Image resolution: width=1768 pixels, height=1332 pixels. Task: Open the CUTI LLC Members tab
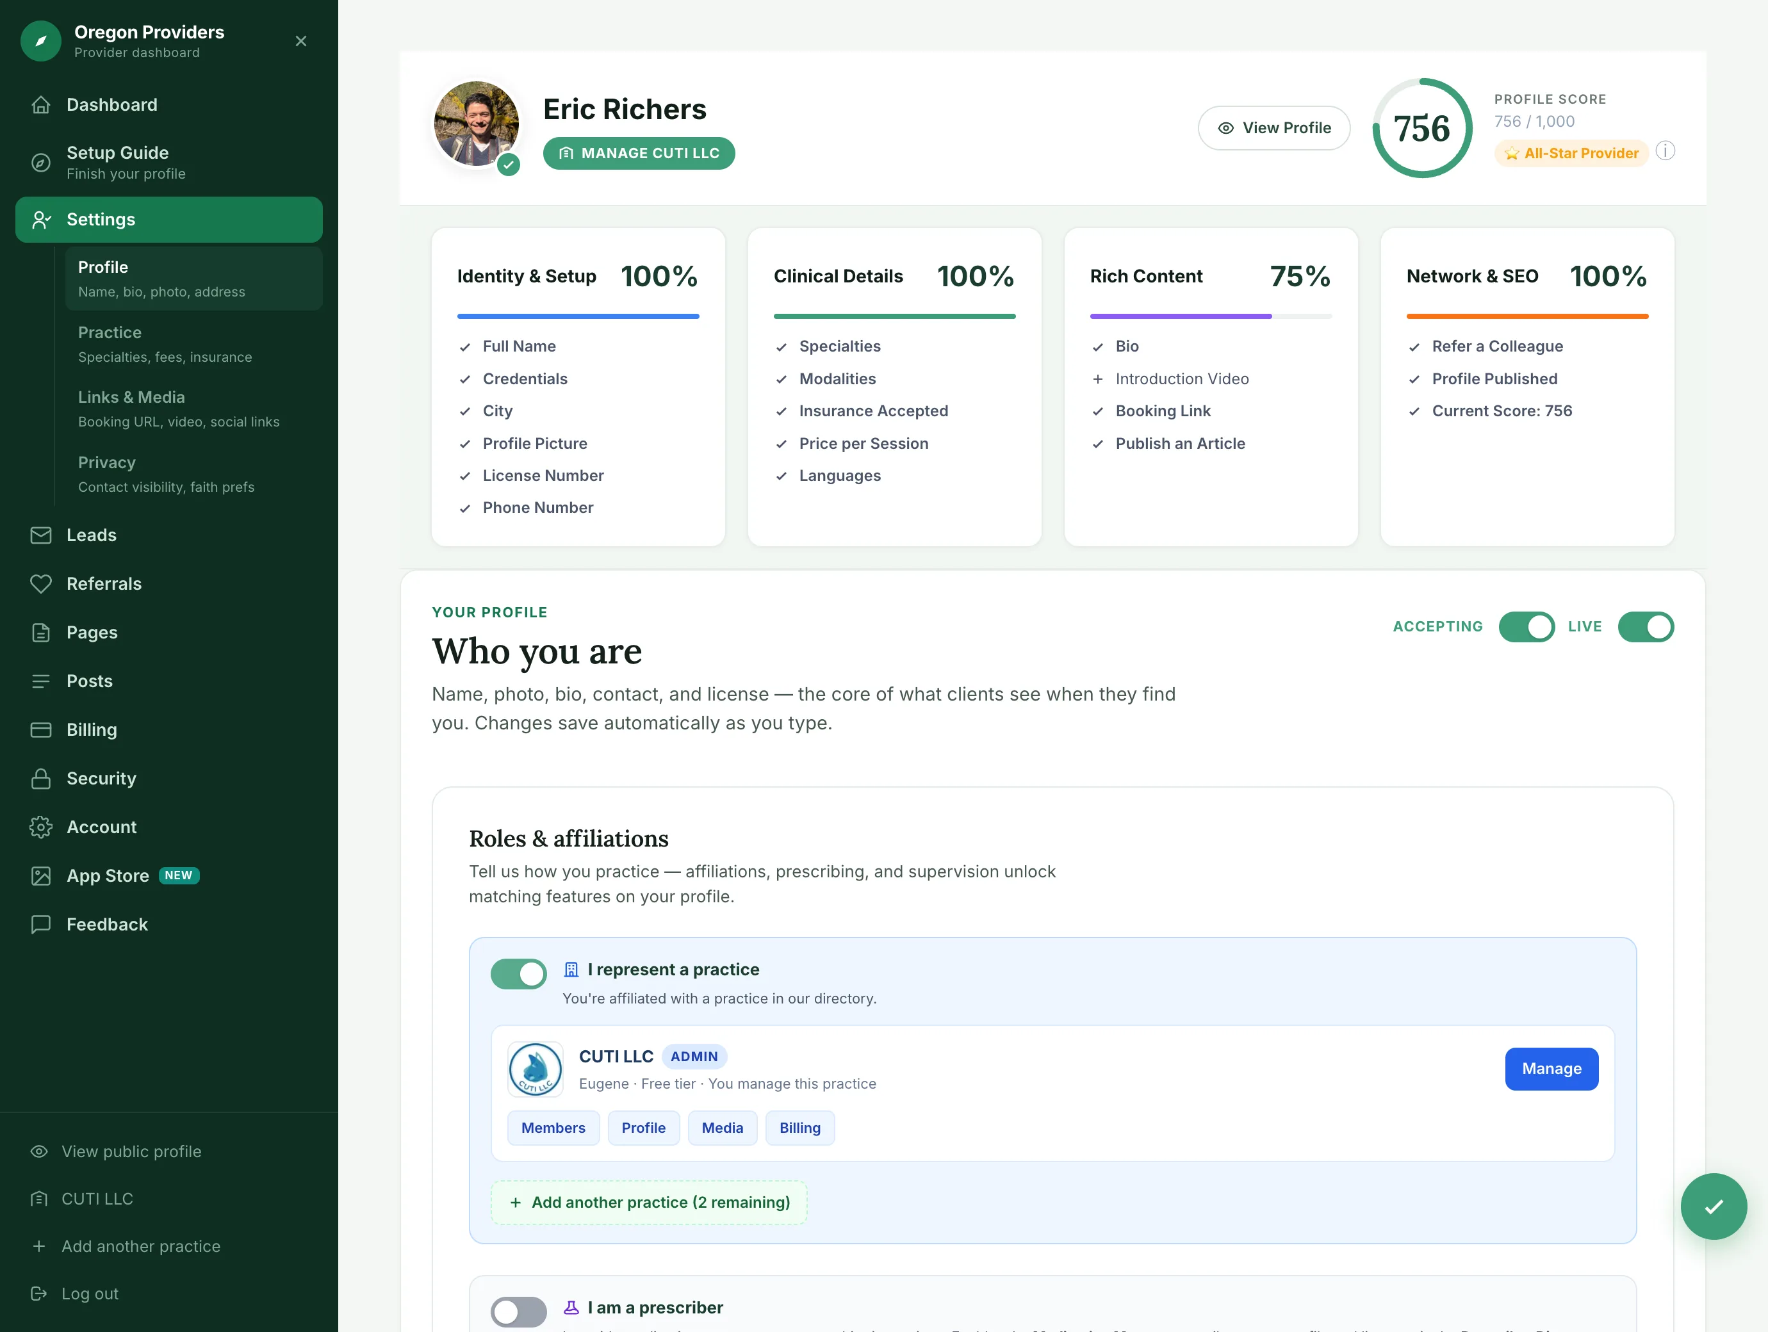[x=553, y=1128]
